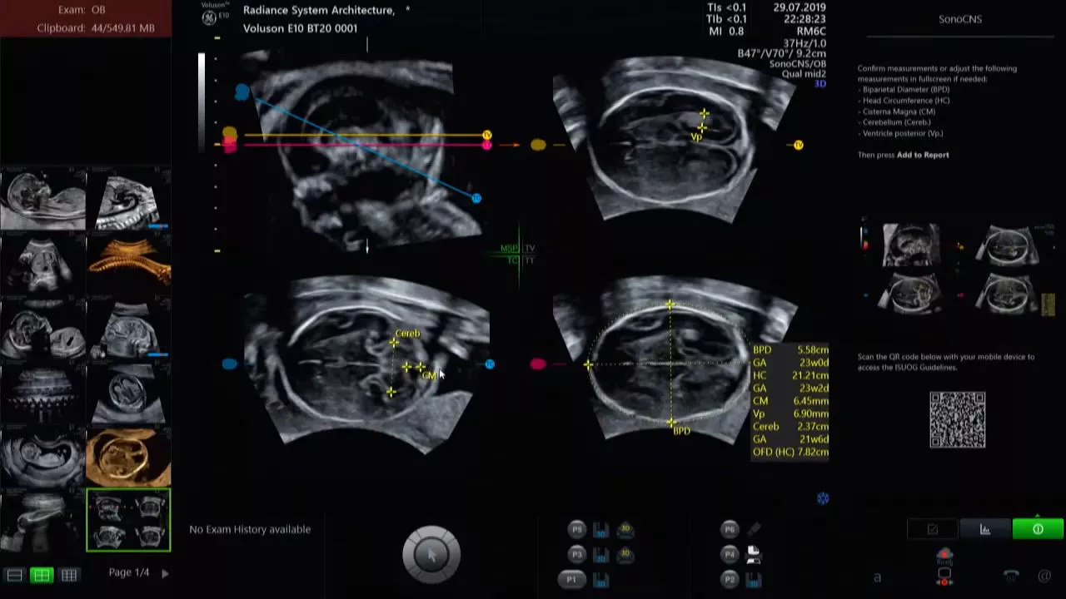Click the telephone remote-service icon
Screen dimensions: 1066x599
[1010, 576]
